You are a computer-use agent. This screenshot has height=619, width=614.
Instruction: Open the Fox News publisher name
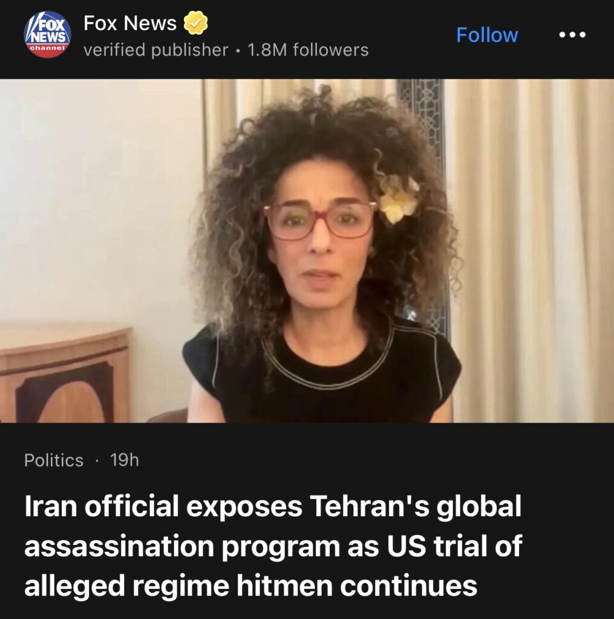130,23
